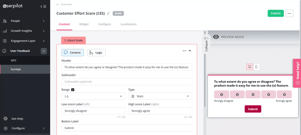Click the Header text field
Screen dimensions: 301x135
click(x=127, y=67)
